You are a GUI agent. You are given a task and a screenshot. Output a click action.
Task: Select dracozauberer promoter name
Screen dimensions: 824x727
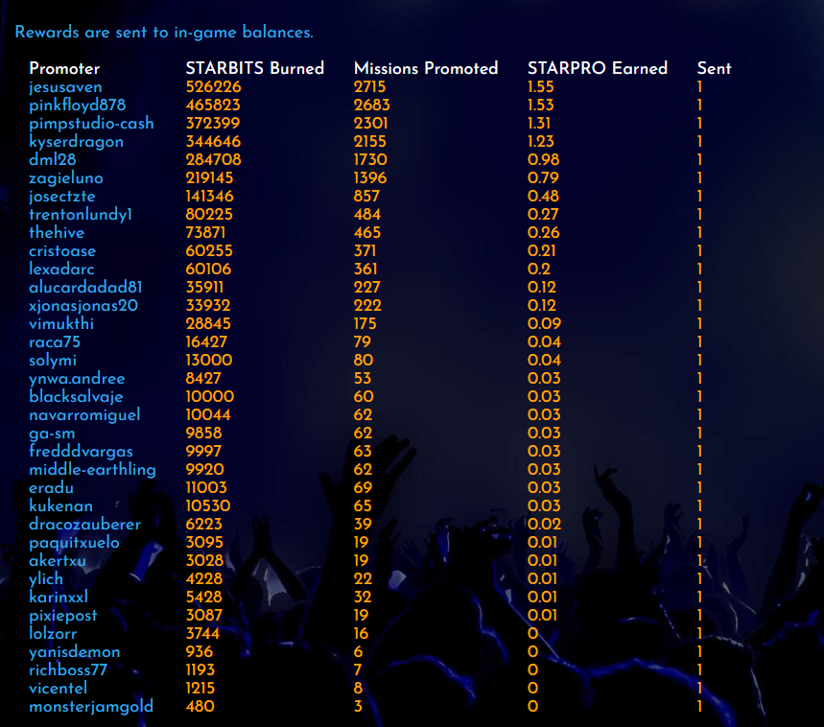point(85,525)
